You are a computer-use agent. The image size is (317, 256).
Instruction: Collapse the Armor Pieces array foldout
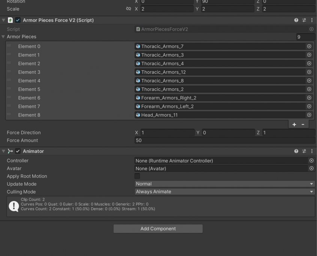(x=3, y=37)
